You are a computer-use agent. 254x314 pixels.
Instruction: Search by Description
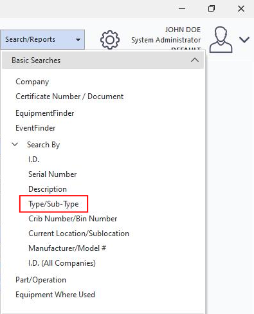pos(48,189)
